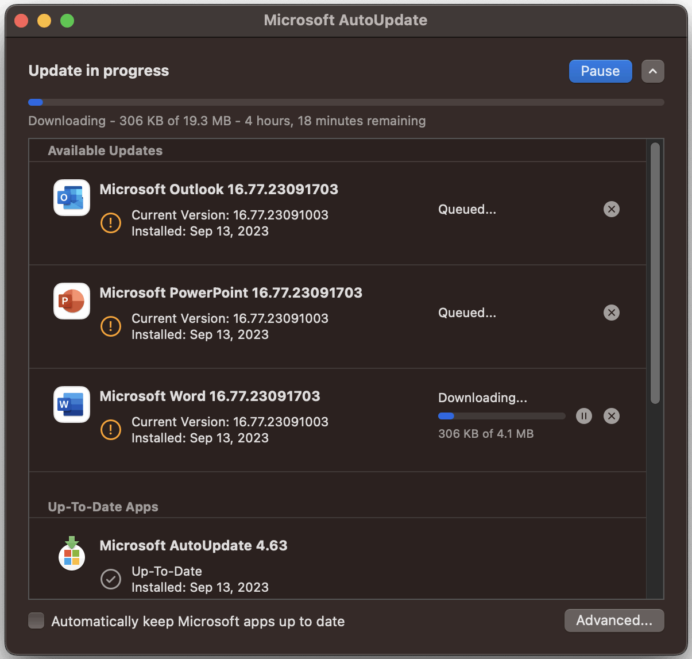Click the Microsoft Word app icon
Image resolution: width=692 pixels, height=659 pixels.
(x=71, y=404)
